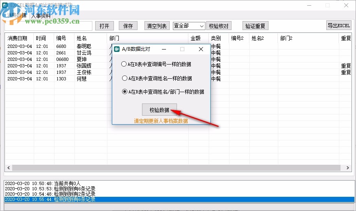Switch to the 消费数据 tab
Image resolution: width=356 pixels, height=211 pixels.
tap(16, 15)
